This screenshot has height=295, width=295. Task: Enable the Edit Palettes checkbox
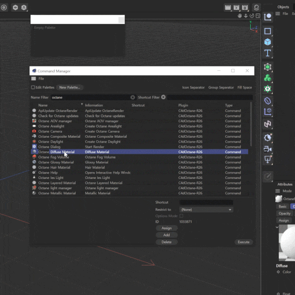coord(33,88)
